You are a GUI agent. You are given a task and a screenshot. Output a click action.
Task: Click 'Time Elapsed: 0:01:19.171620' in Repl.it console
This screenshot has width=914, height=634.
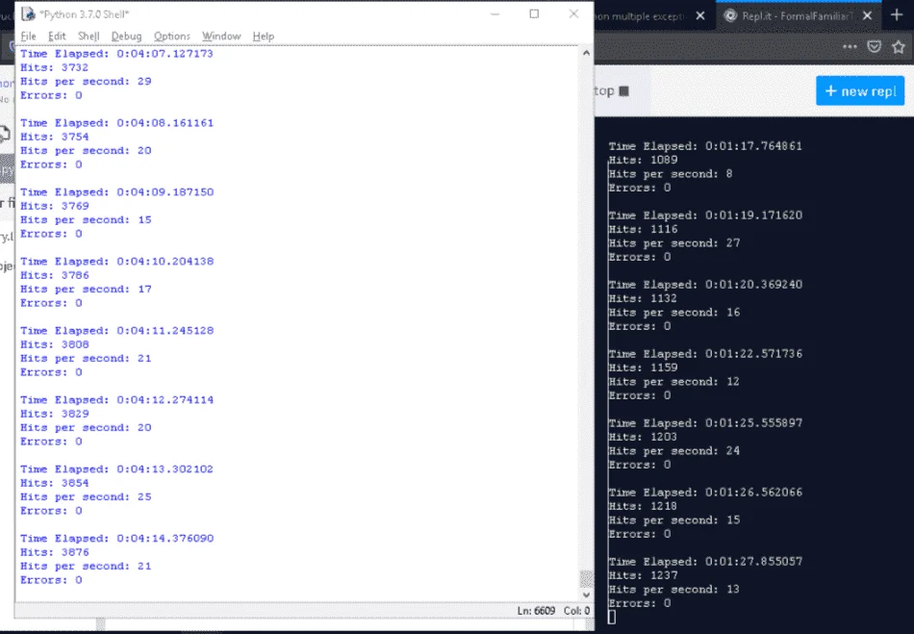click(x=705, y=216)
